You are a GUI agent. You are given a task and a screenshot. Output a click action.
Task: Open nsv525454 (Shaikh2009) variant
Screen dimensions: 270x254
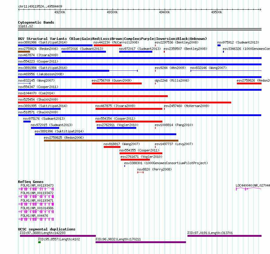pos(124,103)
